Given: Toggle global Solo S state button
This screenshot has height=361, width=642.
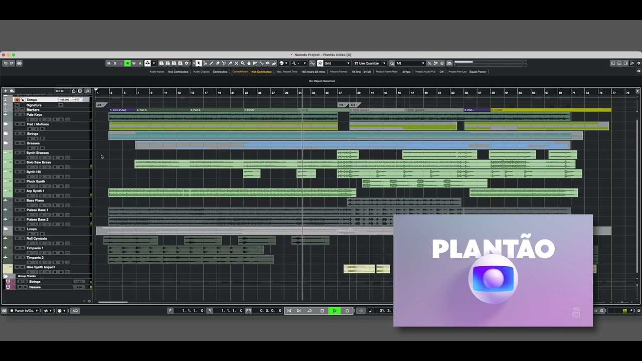Looking at the screenshot, I should 115,63.
